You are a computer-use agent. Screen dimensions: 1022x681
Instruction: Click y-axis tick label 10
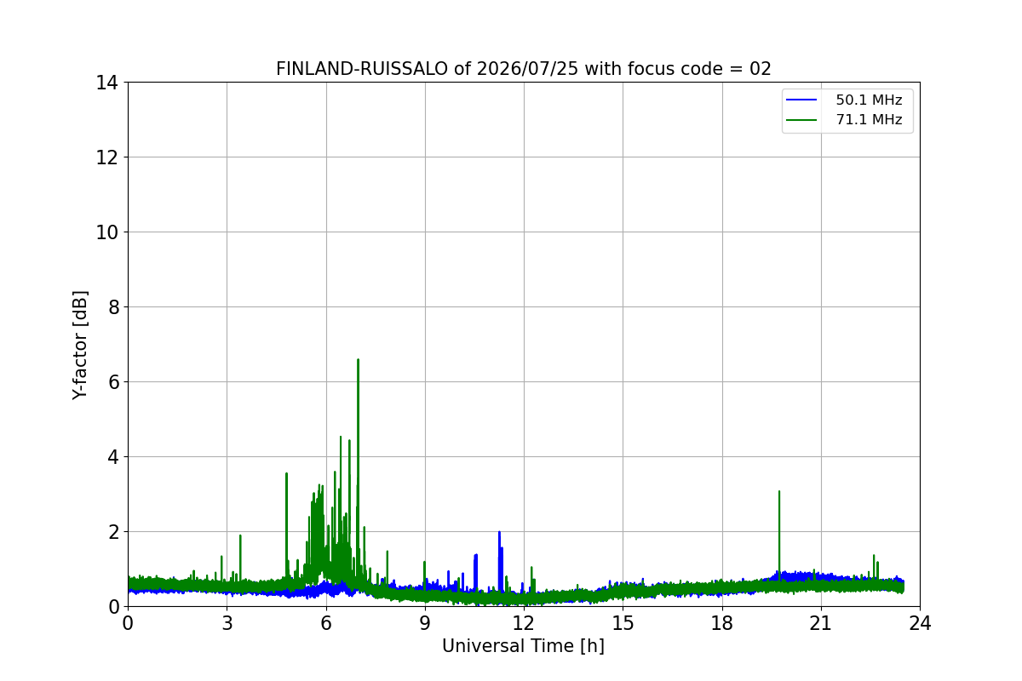tap(106, 232)
